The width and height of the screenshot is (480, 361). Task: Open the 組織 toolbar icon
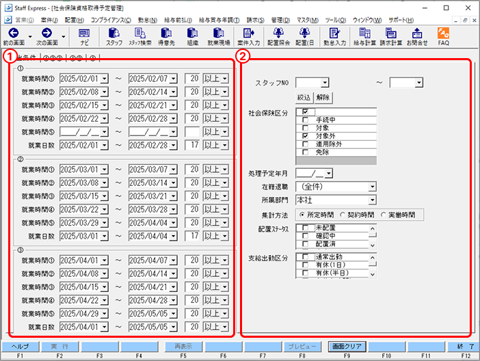pyautogui.click(x=193, y=33)
